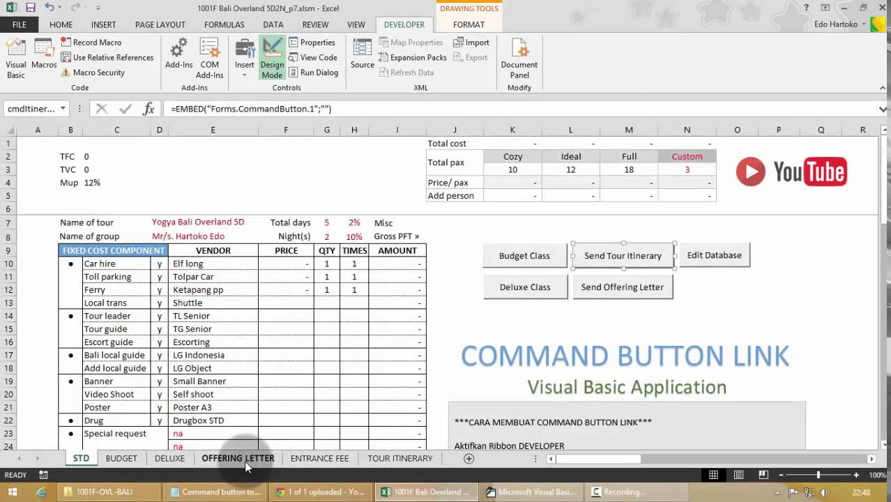The height and width of the screenshot is (502, 891).
Task: Switch to the INSERT tab
Action: [x=103, y=24]
